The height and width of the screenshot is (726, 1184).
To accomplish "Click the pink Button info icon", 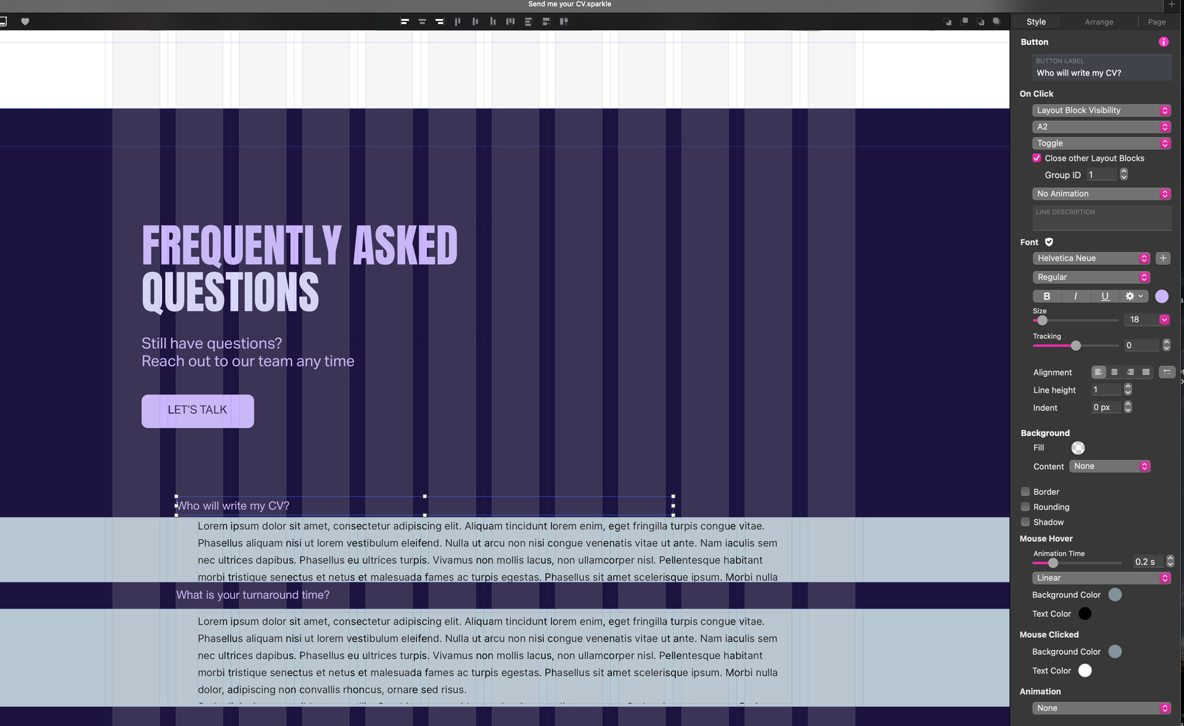I will coord(1163,42).
